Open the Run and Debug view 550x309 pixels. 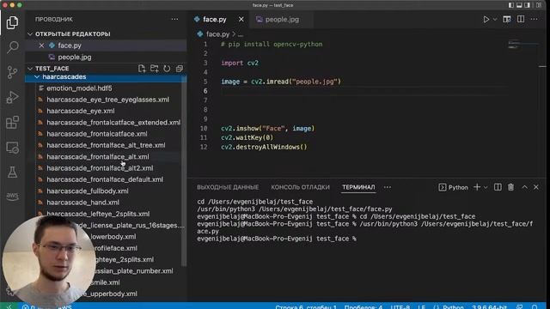[12, 97]
